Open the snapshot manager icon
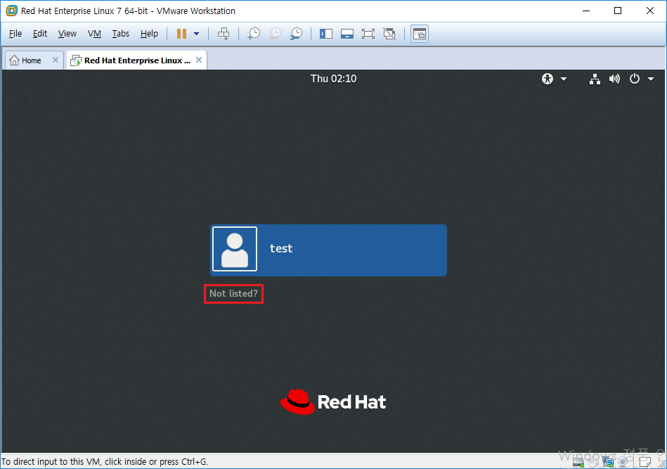 pos(296,34)
